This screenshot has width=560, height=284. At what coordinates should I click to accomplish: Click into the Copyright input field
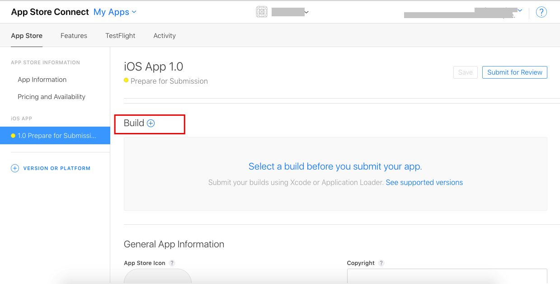point(447,276)
